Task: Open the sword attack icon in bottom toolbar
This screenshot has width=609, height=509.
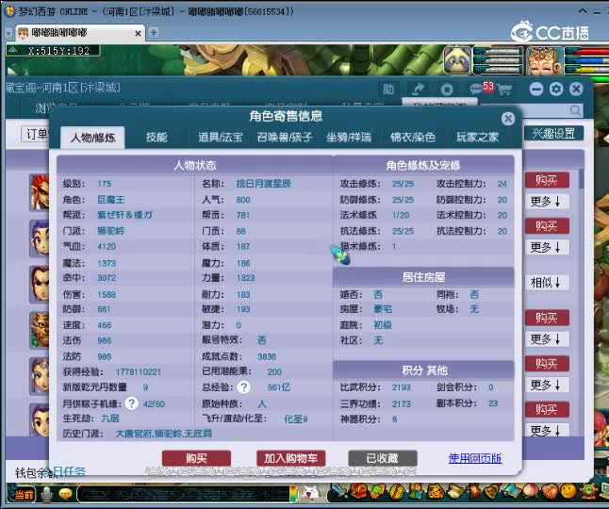Action: [x=338, y=492]
